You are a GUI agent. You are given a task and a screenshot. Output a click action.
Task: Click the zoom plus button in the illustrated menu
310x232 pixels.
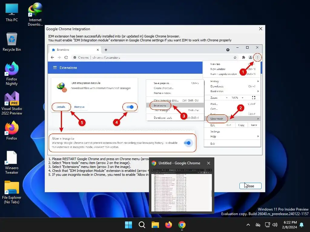(x=242, y=98)
